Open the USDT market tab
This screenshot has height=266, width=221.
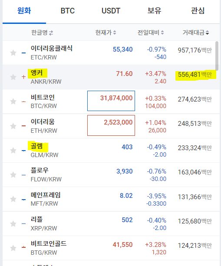111,11
